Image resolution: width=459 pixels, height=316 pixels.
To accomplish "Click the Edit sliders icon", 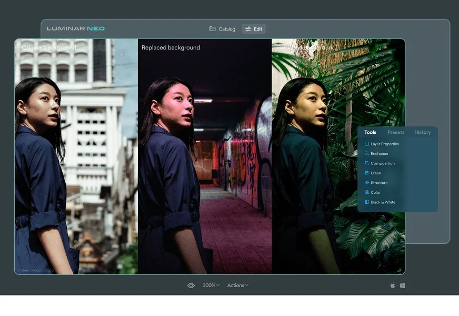I will pos(247,29).
